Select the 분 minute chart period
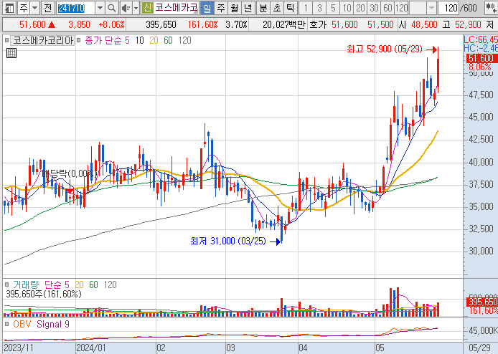 click(x=263, y=8)
